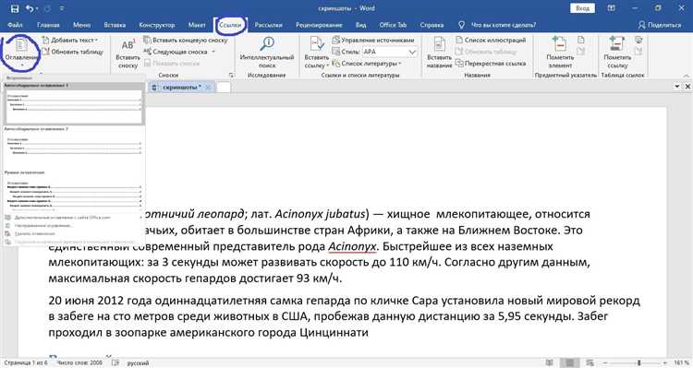Screen dimensions: 693x368
Task: Click the new blank tab button
Action: [x=224, y=88]
